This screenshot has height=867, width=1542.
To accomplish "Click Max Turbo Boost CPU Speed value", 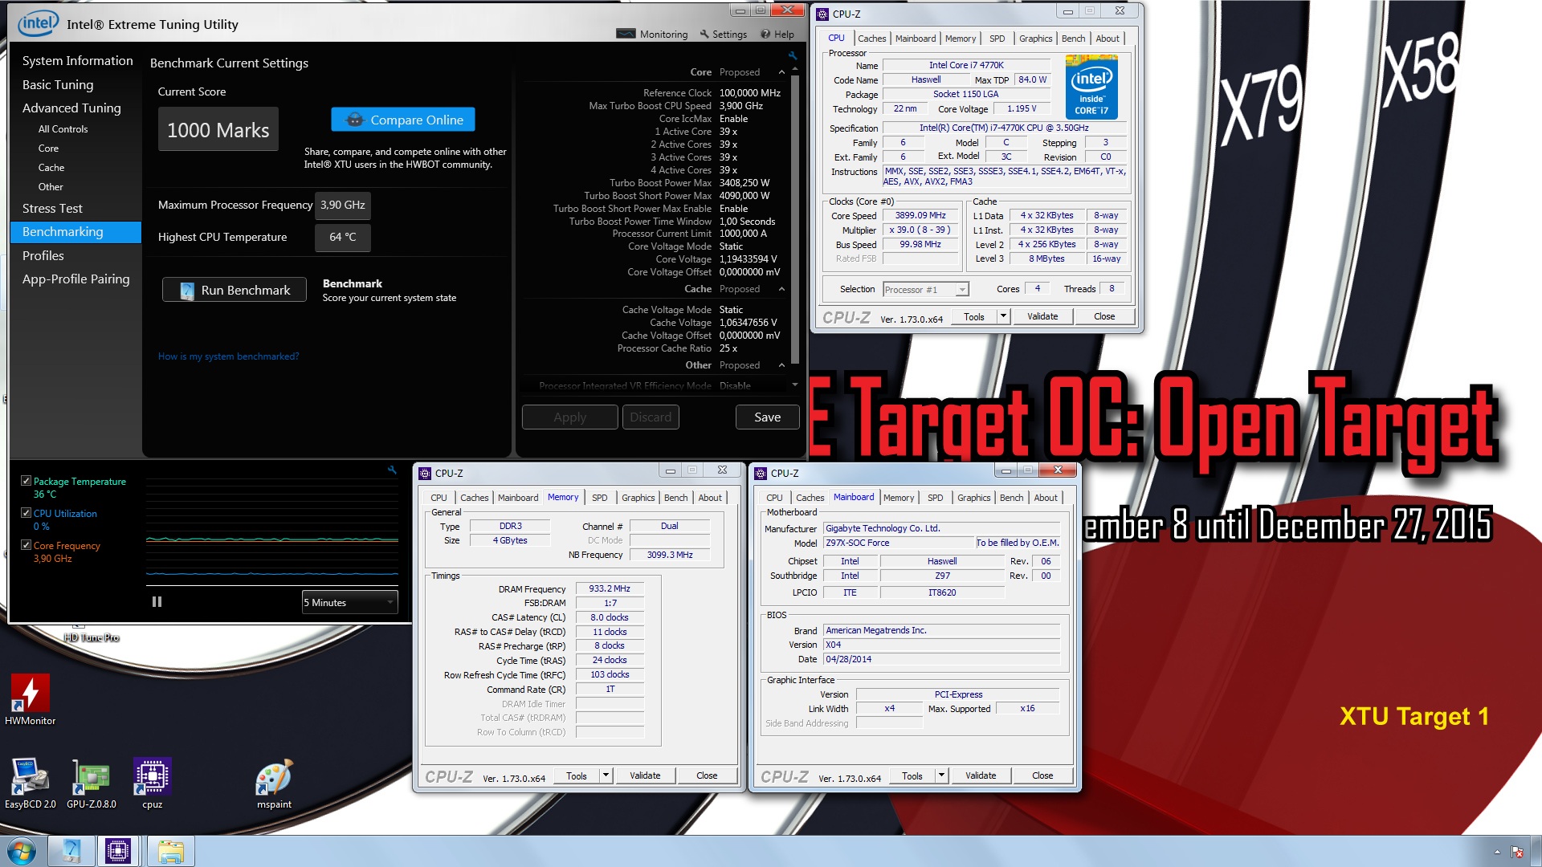I will pos(740,106).
